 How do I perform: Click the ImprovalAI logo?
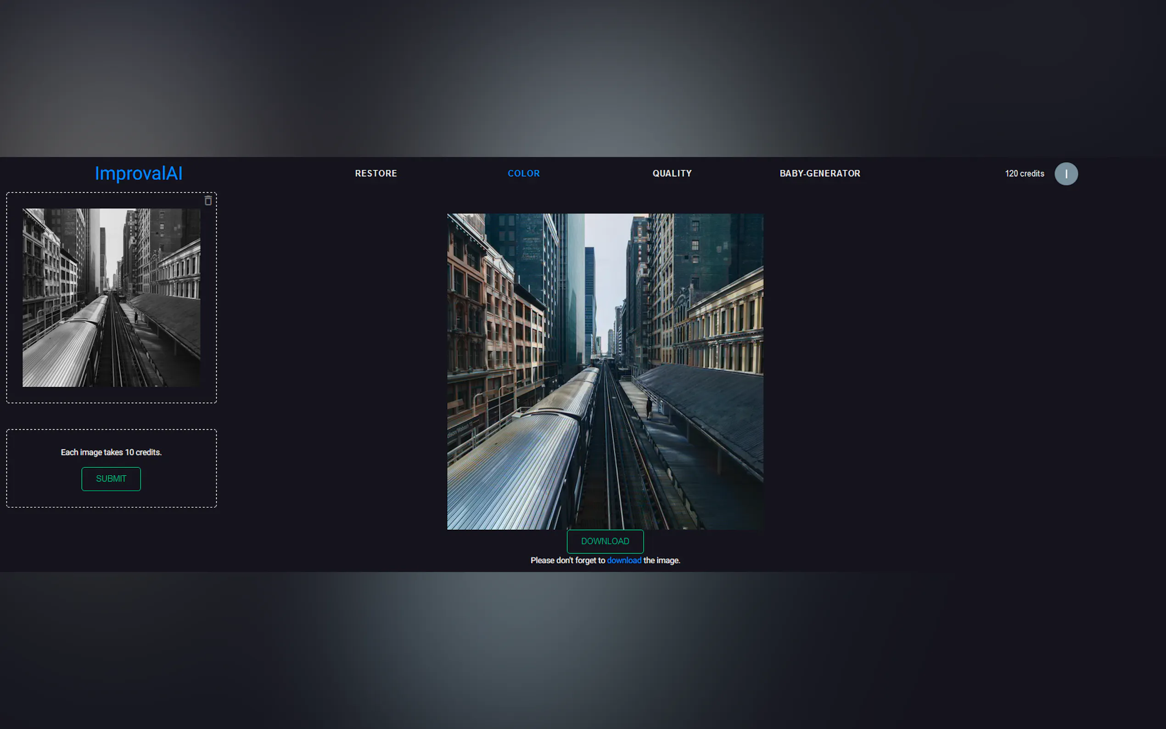(x=138, y=174)
